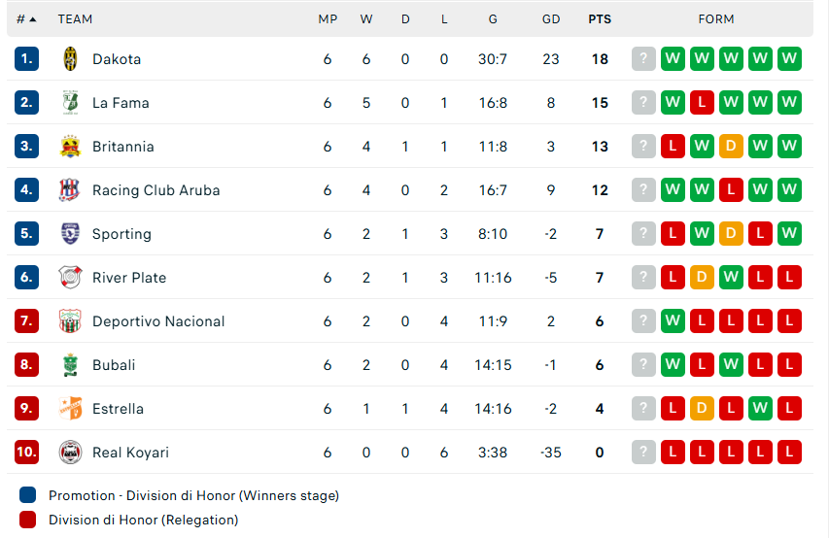Sort table by the # rank column
This screenshot has height=538, width=829.
coord(26,18)
